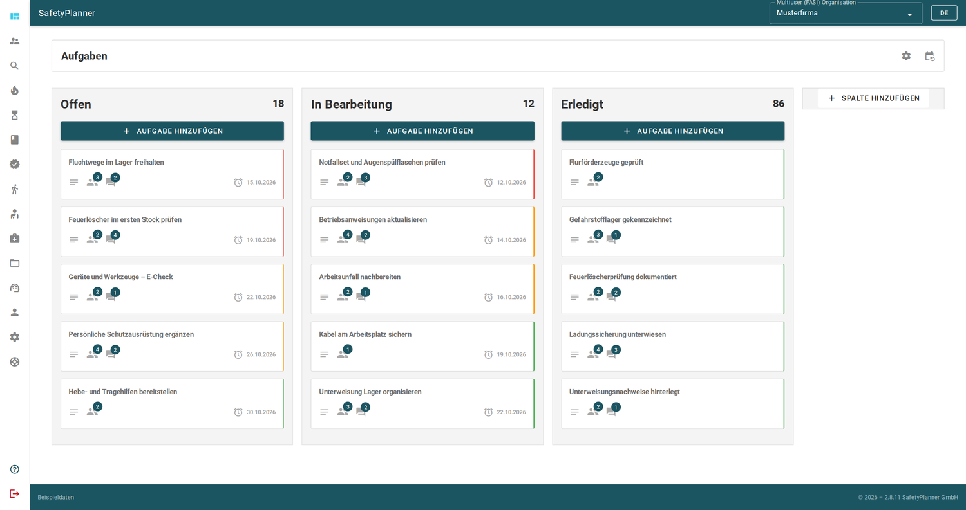Click the support agent headset icon
Viewport: 966px width, 510px height.
coord(15,287)
